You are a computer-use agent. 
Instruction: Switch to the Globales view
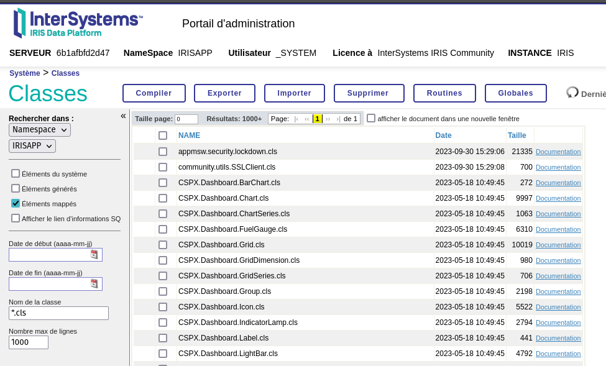515,93
